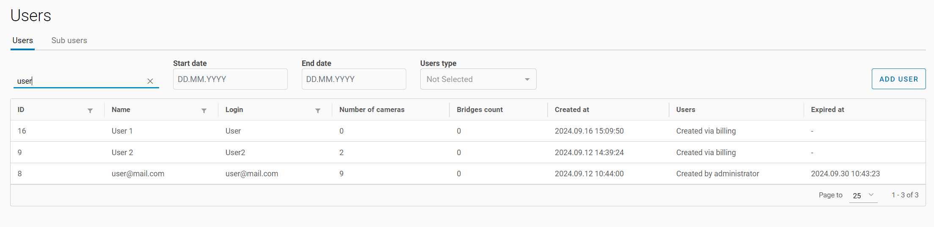Viewport: 934px width, 227px height.
Task: Focus the Start date input field
Action: 230,79
